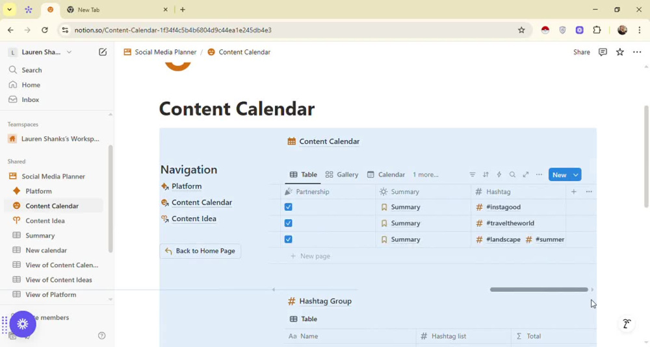Switch to the Table view tab
The width and height of the screenshot is (650, 347).
coord(304,174)
